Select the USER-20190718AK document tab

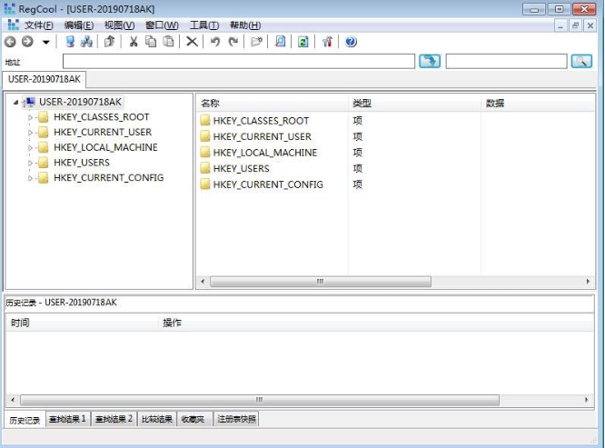[44, 79]
